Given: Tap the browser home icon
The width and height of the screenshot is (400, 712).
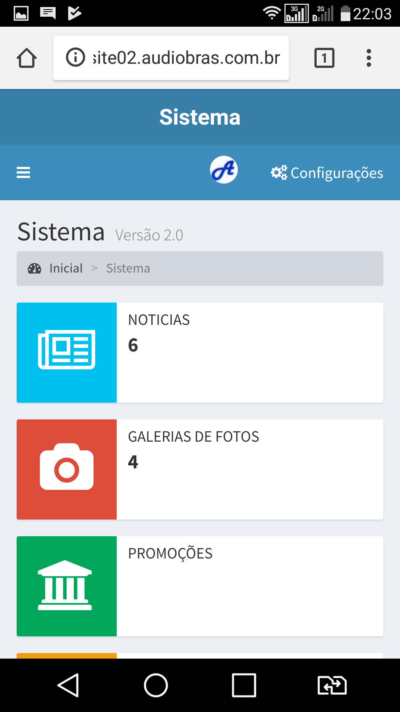Looking at the screenshot, I should pos(27,58).
